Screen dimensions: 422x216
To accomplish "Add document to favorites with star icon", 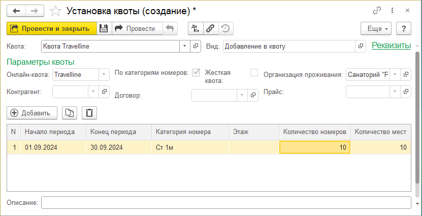I will (x=57, y=11).
